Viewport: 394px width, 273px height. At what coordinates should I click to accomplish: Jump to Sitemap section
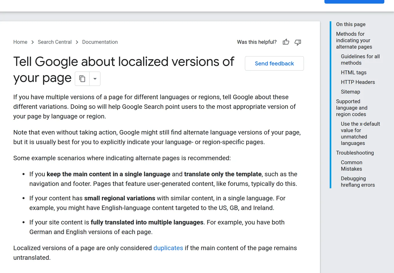(350, 92)
